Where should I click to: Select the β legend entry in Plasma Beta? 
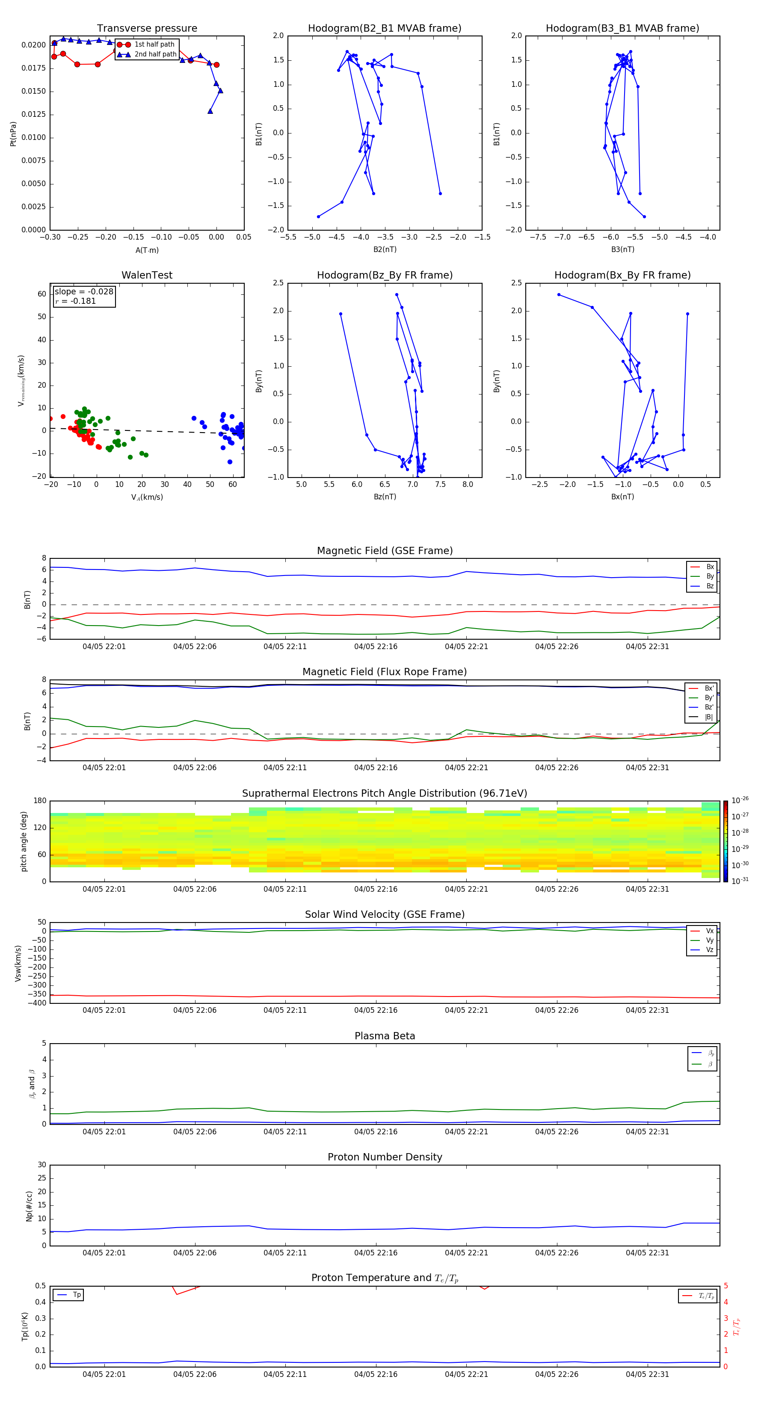point(702,1065)
